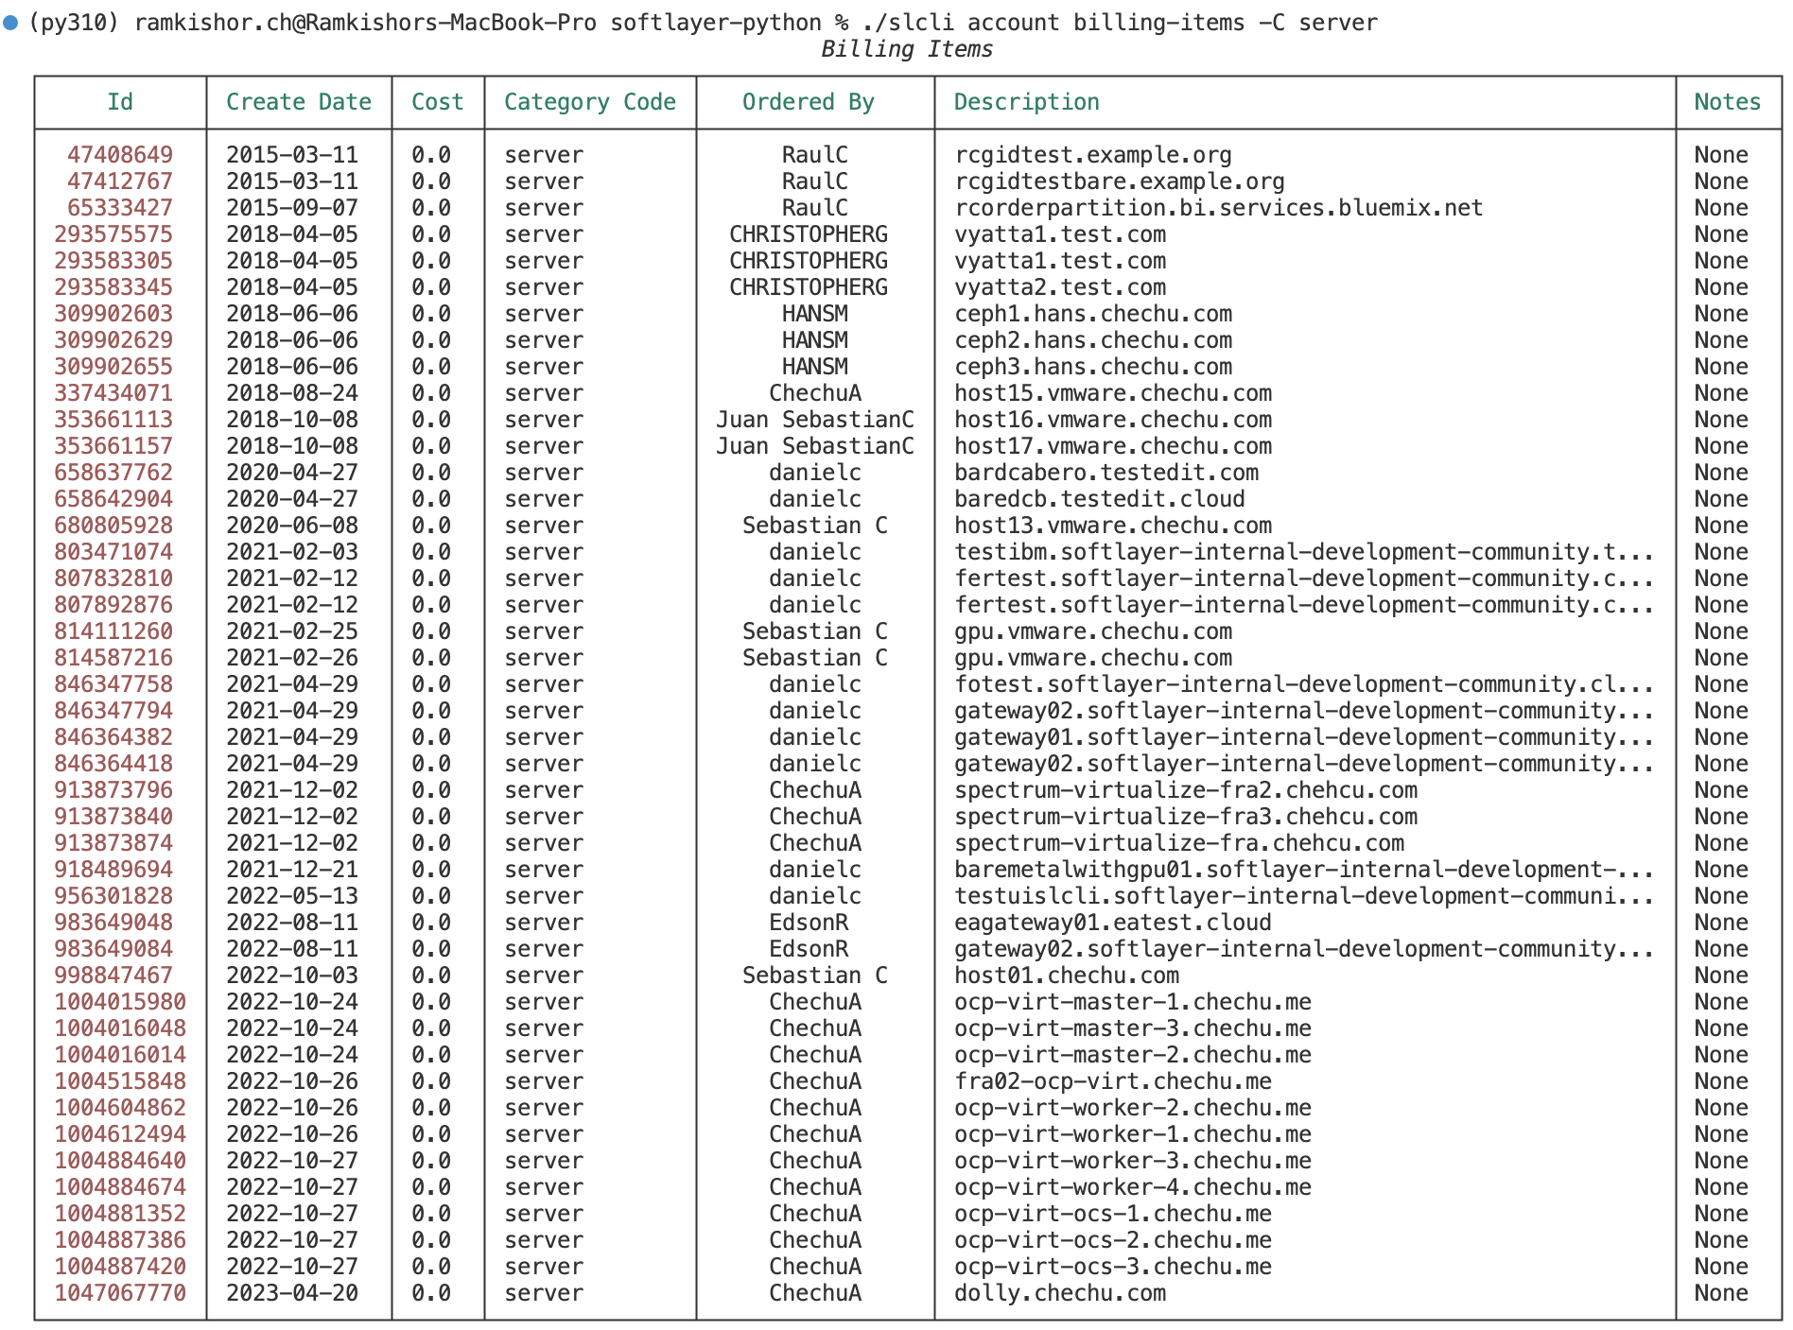Select billing item Id 918489694
The image size is (1793, 1330).
click(x=113, y=870)
